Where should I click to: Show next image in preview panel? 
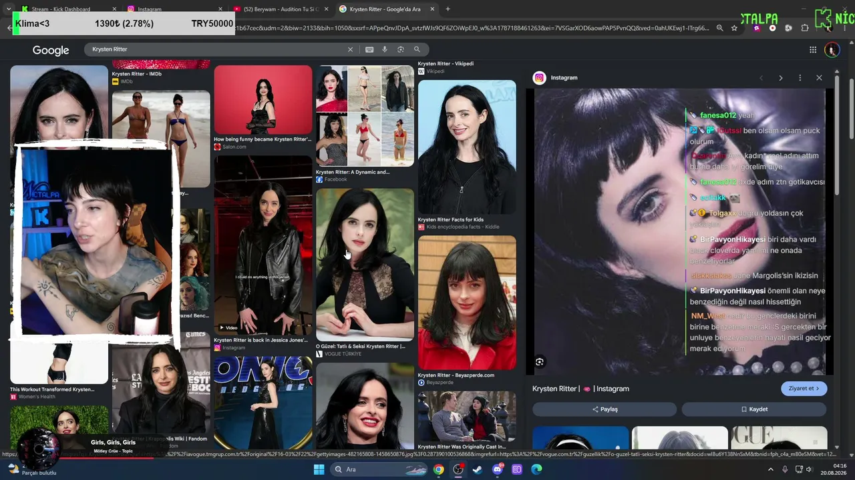click(x=780, y=78)
